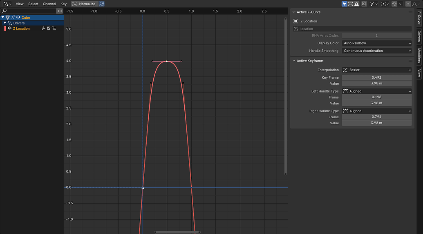Viewport: 423px width, 234px height.
Task: Open the View menu
Action: (x=20, y=4)
